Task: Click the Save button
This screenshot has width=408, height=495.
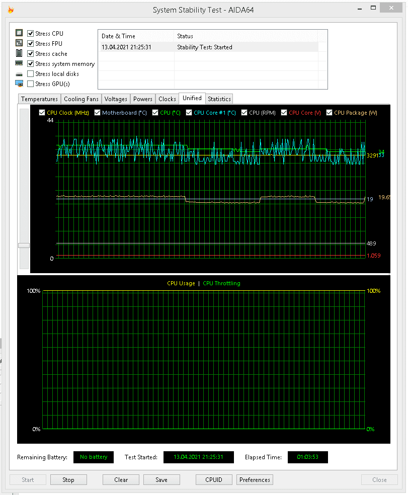Action: 161,480
